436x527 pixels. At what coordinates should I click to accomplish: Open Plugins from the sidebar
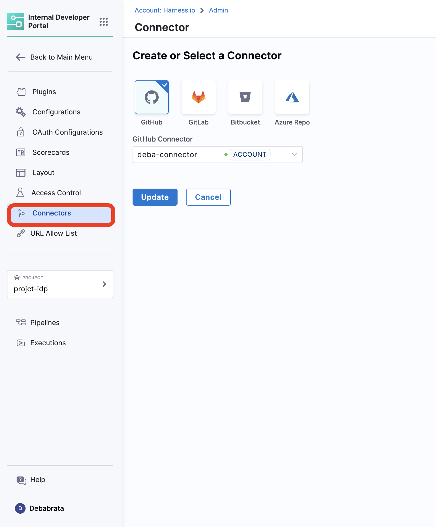point(44,92)
